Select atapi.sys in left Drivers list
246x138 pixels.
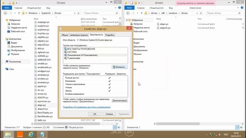[42, 105]
